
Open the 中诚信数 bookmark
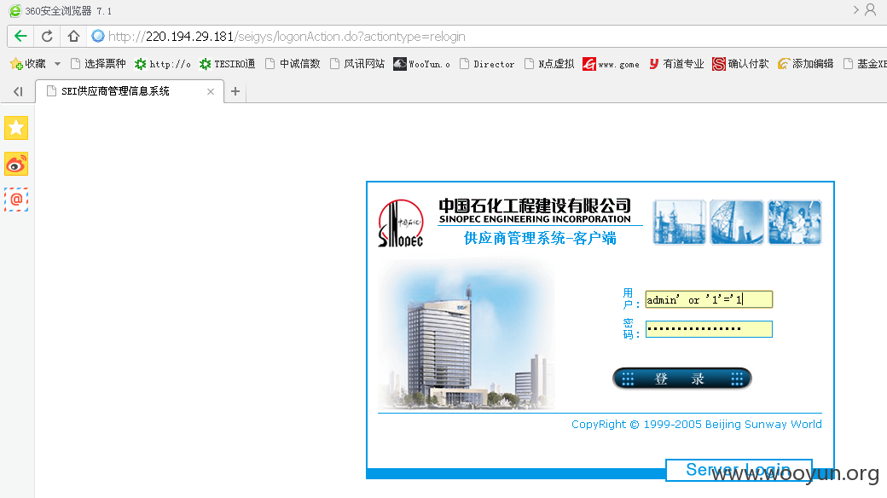point(293,64)
